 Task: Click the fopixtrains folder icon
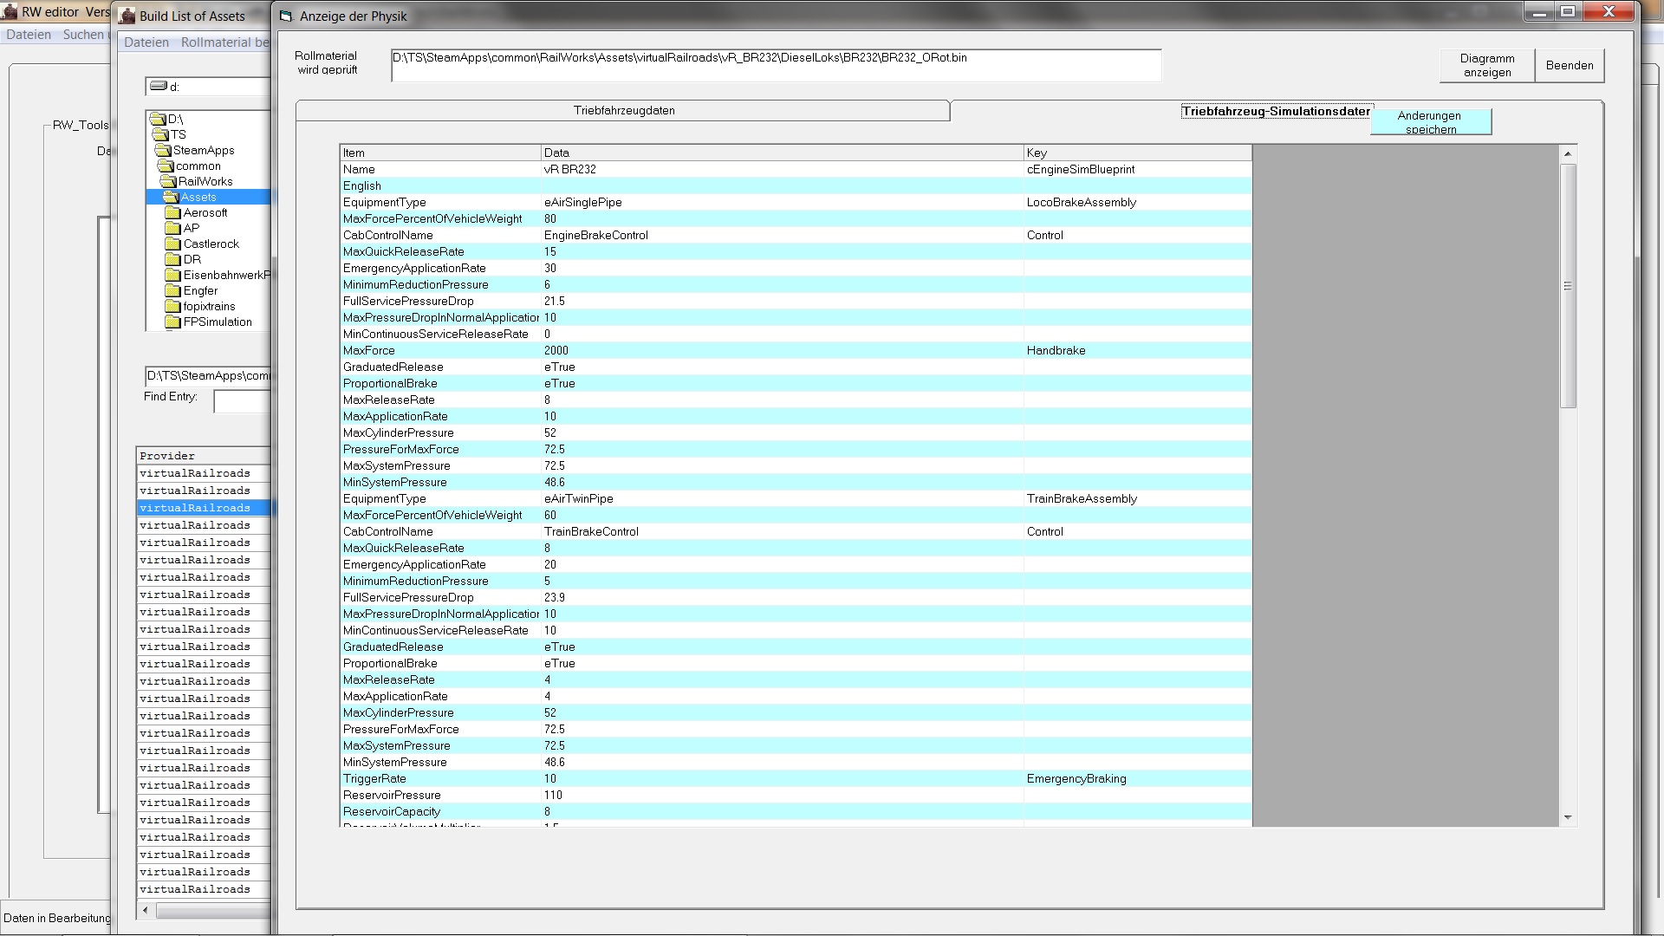pos(172,306)
